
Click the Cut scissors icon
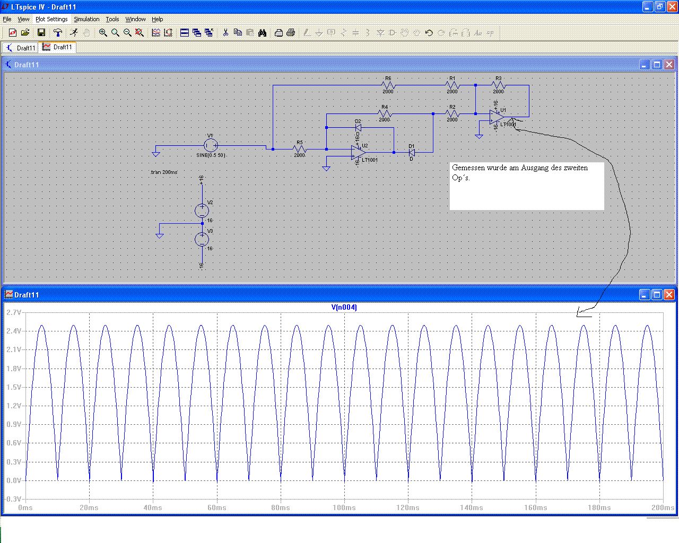point(225,33)
